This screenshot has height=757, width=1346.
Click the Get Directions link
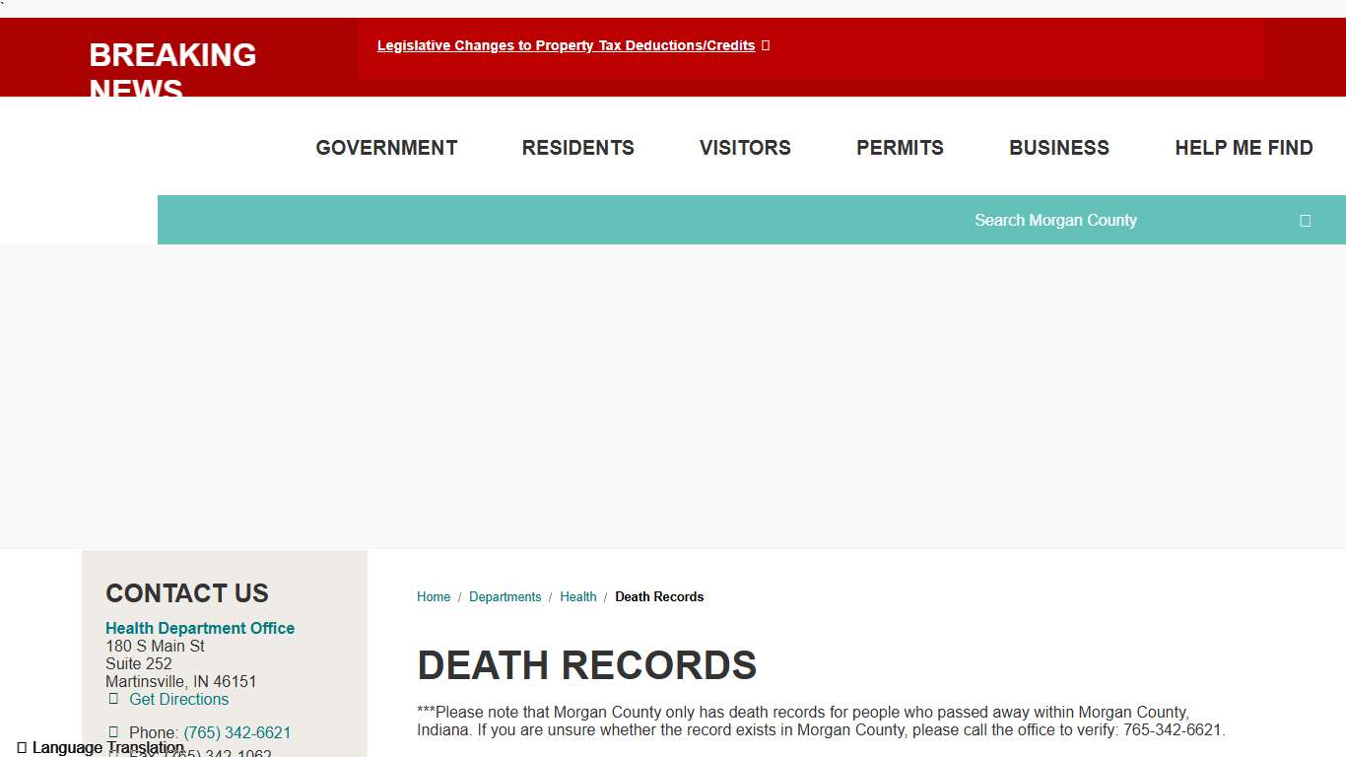click(x=178, y=700)
